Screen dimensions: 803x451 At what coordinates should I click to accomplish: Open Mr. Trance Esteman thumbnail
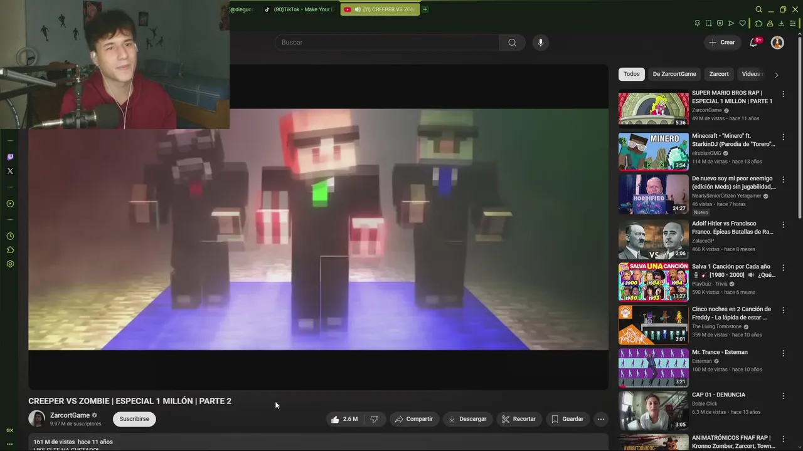pyautogui.click(x=653, y=368)
